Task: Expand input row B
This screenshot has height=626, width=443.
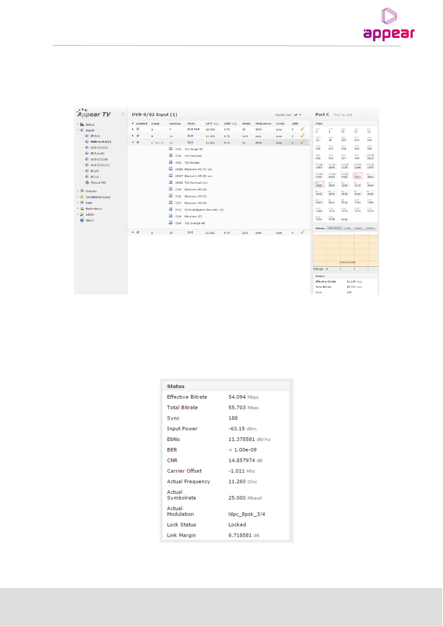Action: coord(133,136)
